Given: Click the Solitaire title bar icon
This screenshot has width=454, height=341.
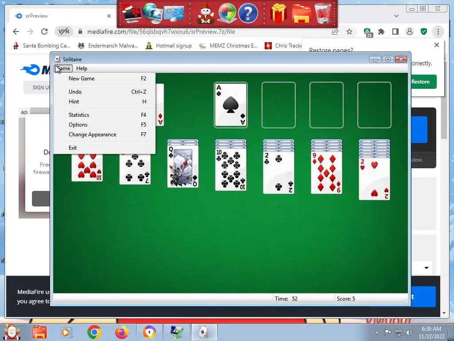Looking at the screenshot, I should pos(57,59).
